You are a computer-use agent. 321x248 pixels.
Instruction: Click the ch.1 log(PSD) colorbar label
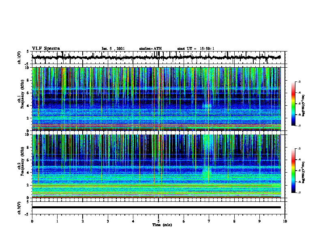point(304,106)
